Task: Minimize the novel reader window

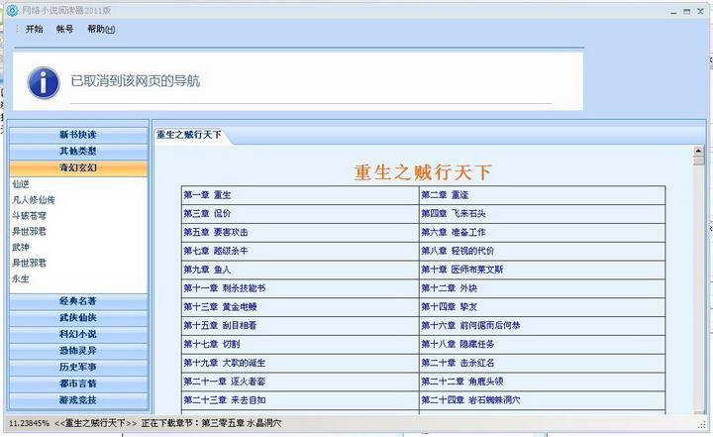Action: pyautogui.click(x=674, y=11)
